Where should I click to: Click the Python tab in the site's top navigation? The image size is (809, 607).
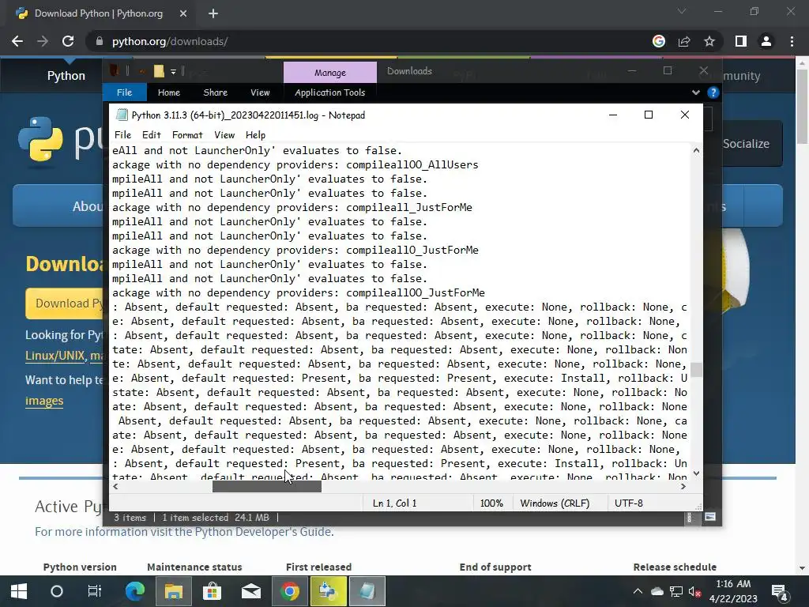pyautogui.click(x=66, y=76)
